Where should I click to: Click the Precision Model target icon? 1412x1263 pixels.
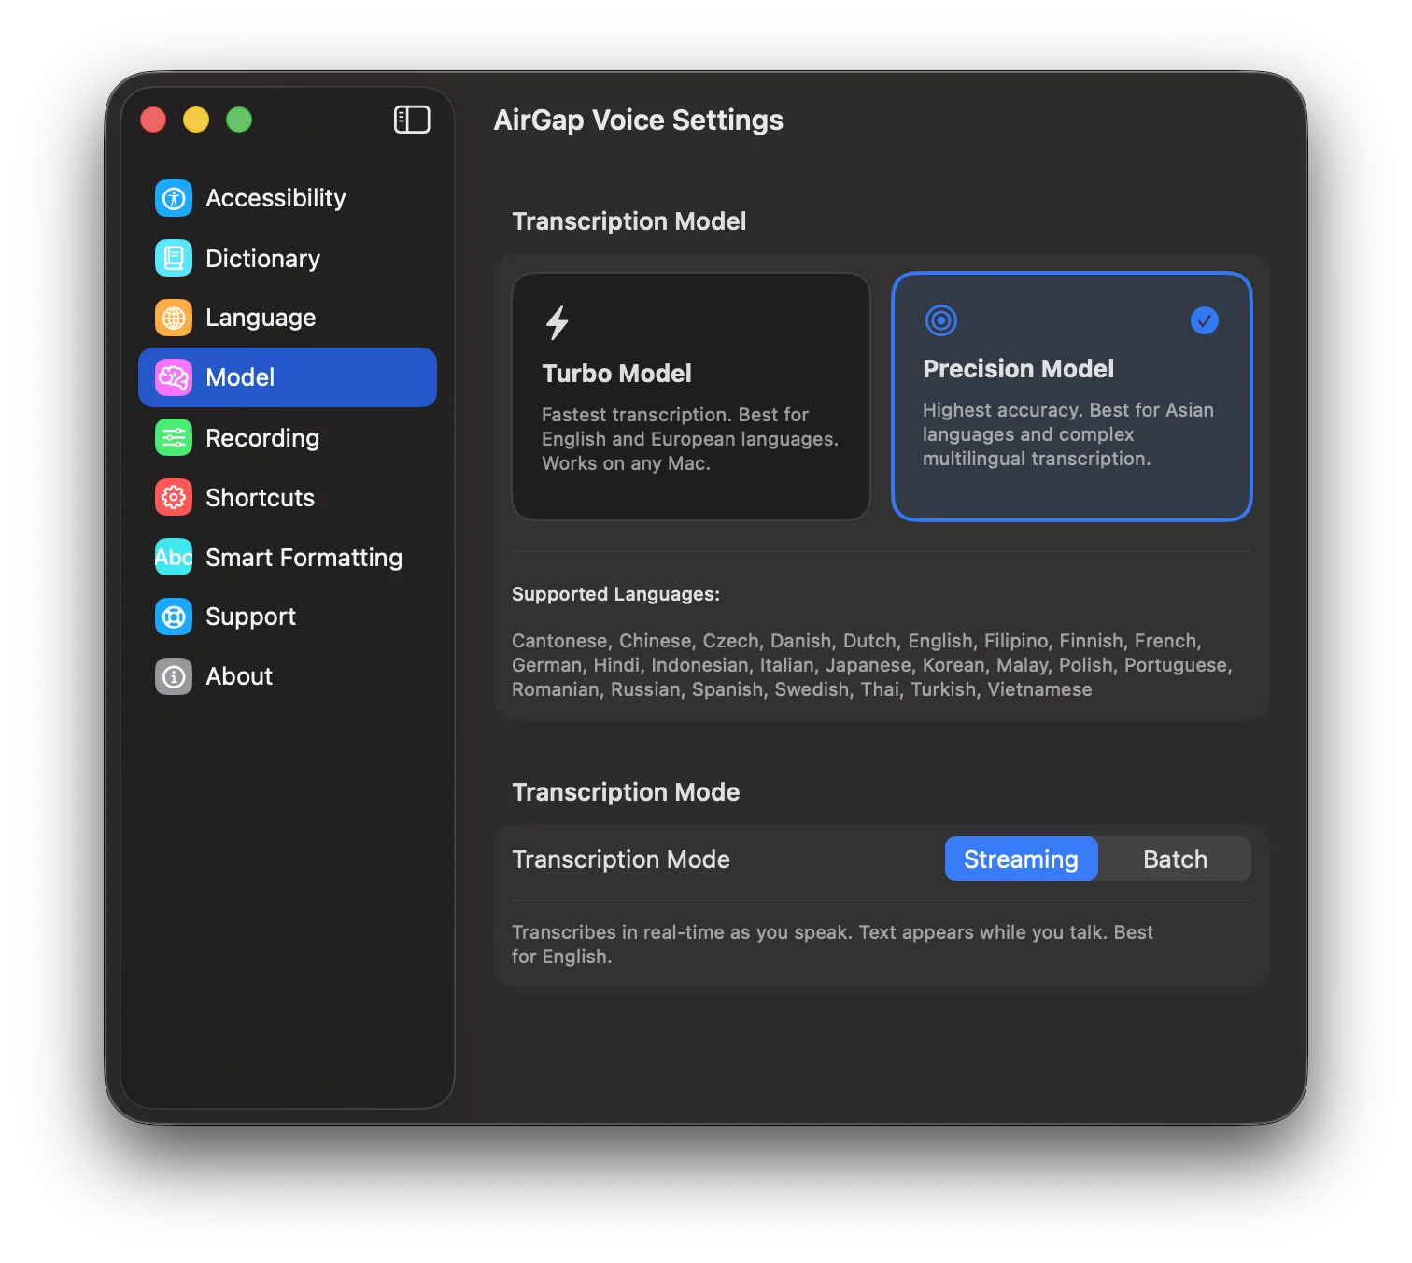click(x=941, y=320)
